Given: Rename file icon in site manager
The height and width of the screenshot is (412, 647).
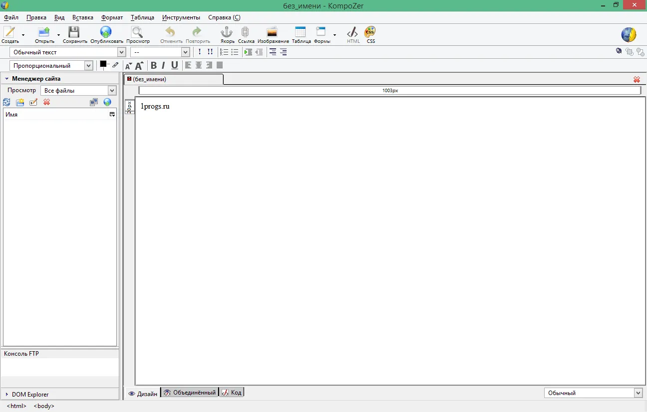Looking at the screenshot, I should tap(33, 102).
